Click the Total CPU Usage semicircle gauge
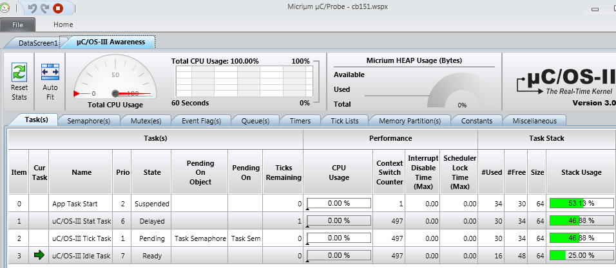 coord(115,77)
